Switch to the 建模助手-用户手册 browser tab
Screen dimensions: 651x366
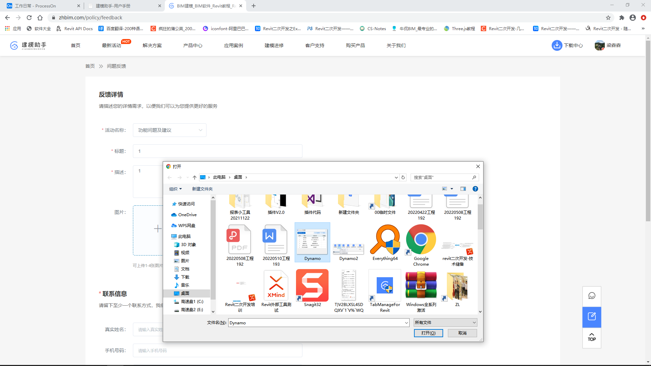pyautogui.click(x=113, y=6)
